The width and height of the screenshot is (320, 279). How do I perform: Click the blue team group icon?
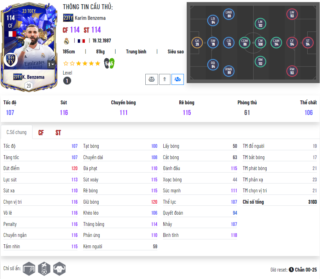[178, 79]
